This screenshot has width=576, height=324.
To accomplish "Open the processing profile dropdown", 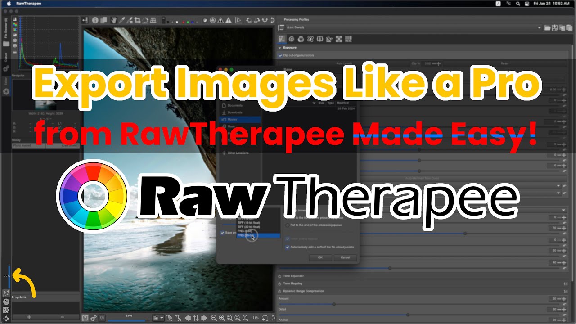I will [414, 28].
